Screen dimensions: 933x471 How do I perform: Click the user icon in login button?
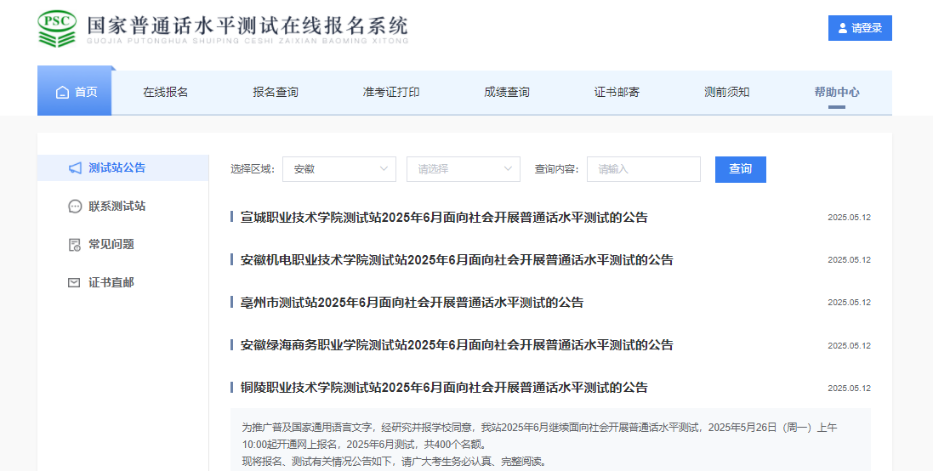point(843,28)
